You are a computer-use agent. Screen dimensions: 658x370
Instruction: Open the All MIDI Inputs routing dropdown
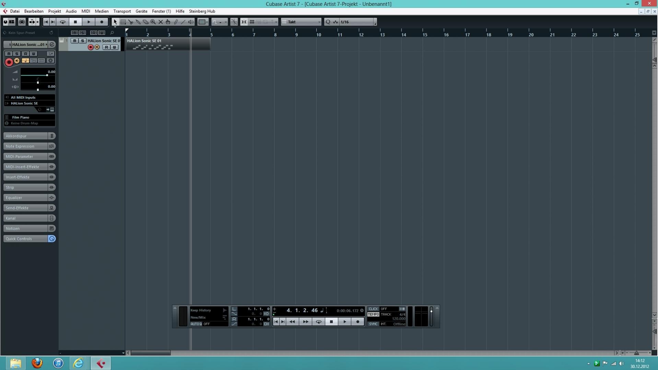(x=30, y=97)
